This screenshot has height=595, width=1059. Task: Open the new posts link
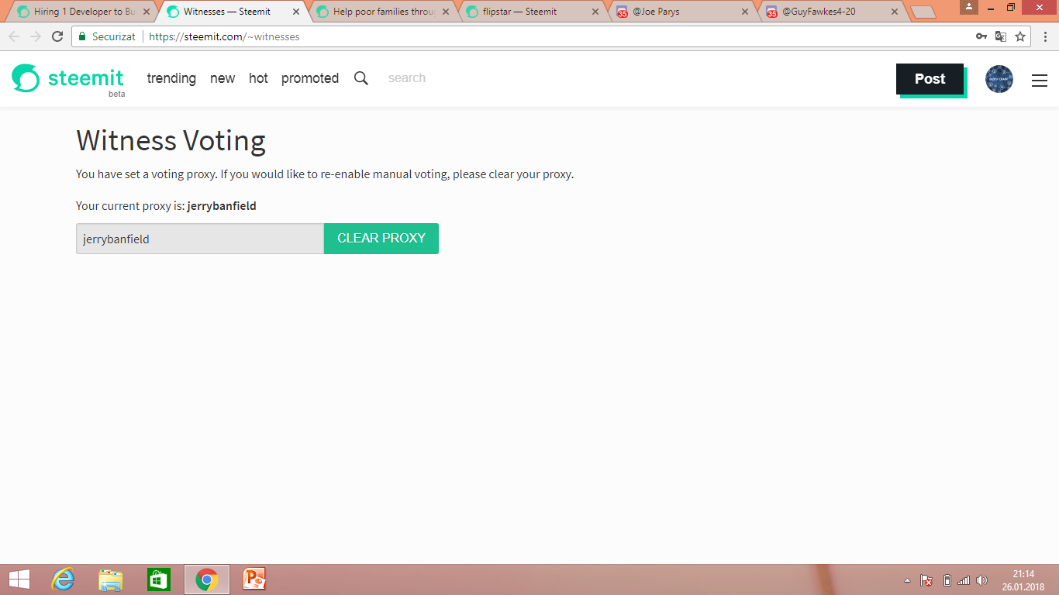tap(222, 78)
